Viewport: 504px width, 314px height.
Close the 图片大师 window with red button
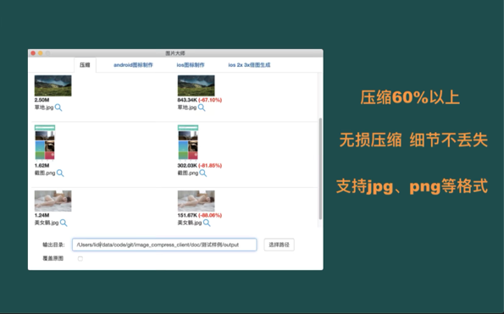(x=33, y=53)
